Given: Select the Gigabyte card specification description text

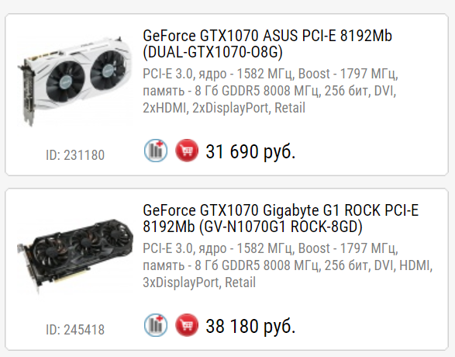Looking at the screenshot, I should tap(288, 265).
